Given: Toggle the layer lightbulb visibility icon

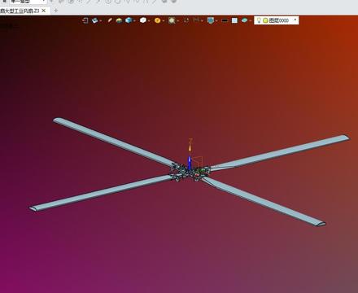Looking at the screenshot, I should pyautogui.click(x=259, y=20).
